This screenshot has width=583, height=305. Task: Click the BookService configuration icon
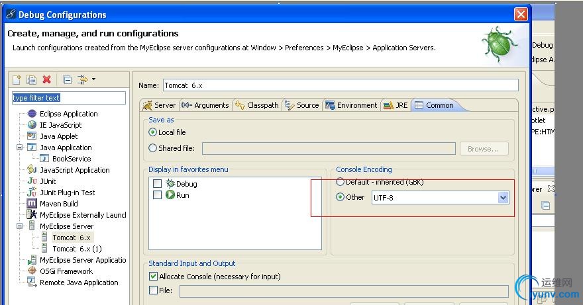pos(44,159)
